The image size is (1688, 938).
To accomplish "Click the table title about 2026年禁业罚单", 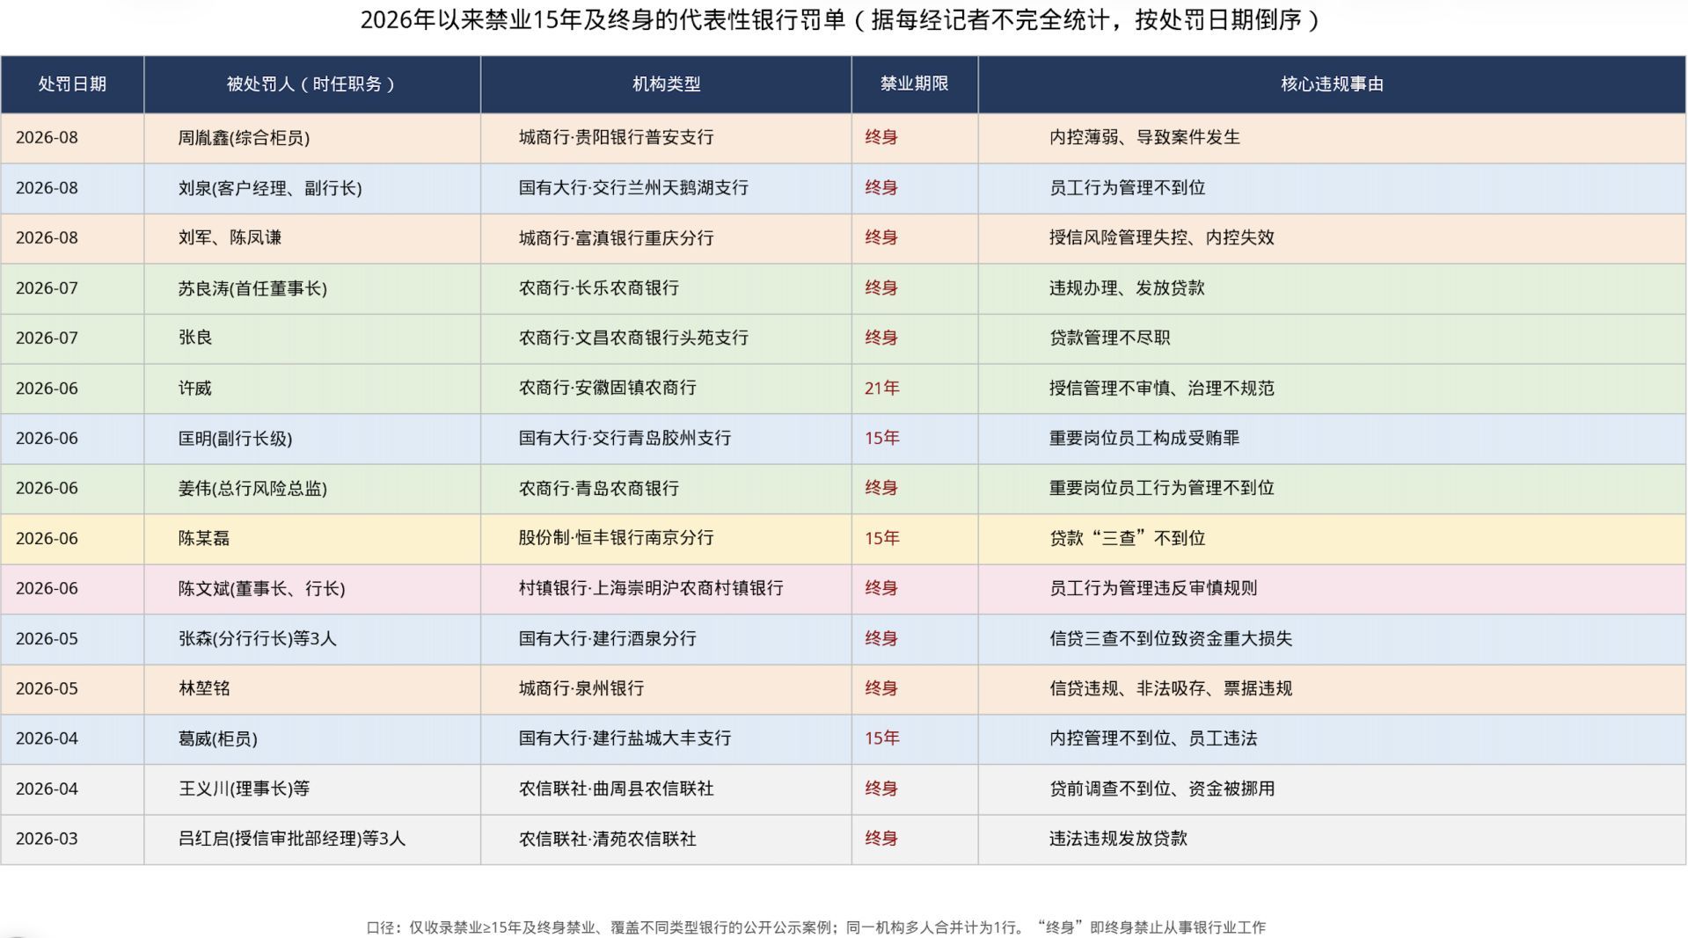I will tap(840, 20).
